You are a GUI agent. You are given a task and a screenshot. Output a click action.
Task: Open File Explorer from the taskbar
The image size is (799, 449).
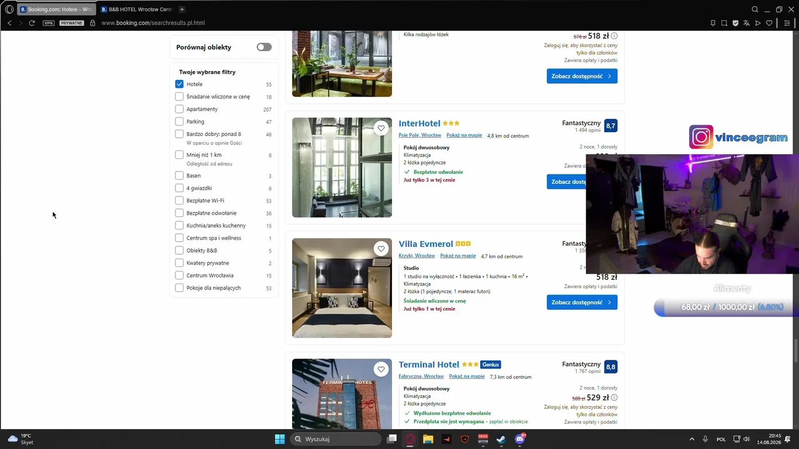click(x=428, y=439)
